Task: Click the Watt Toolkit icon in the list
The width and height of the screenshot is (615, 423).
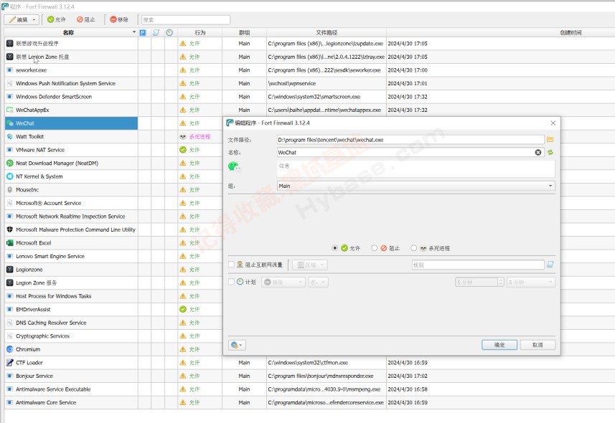Action: pyautogui.click(x=10, y=136)
